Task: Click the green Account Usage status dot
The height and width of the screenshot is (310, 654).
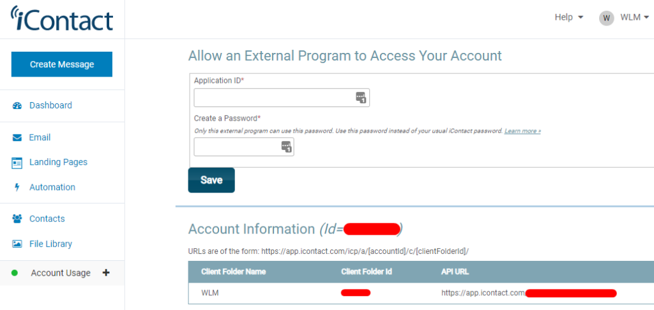Action: tap(15, 273)
